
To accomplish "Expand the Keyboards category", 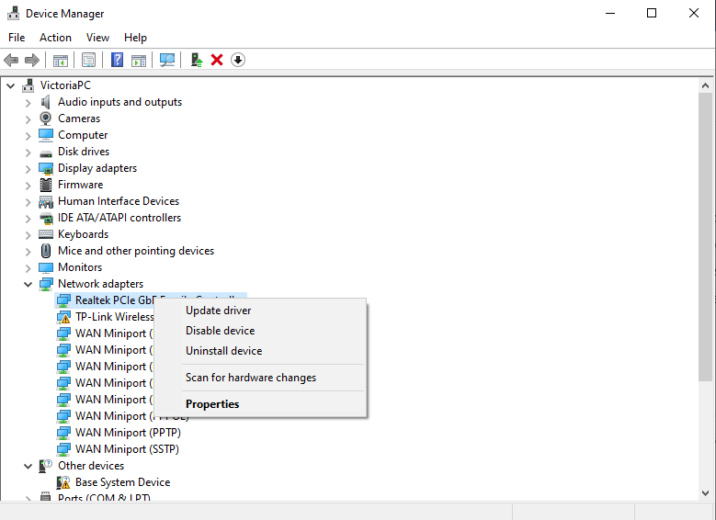I will [28, 235].
